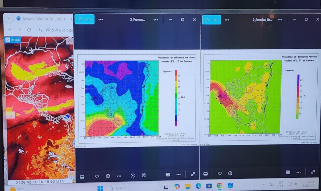Mark the wind speed image as favorite
Image resolution: width=321 pixels, height=191 pixels.
pyautogui.click(x=97, y=176)
